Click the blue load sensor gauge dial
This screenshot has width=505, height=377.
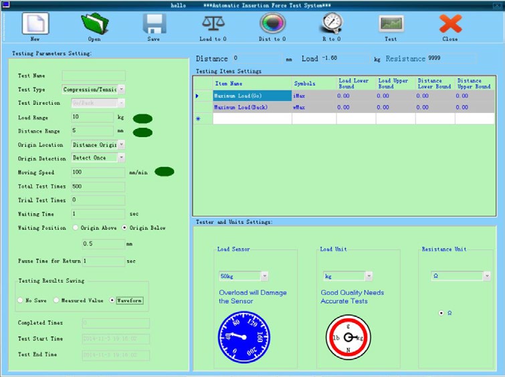point(244,336)
